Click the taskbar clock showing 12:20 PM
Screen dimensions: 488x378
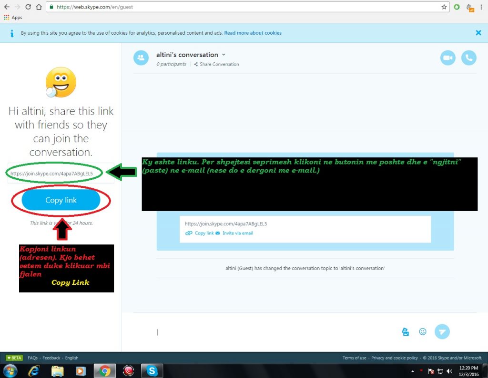point(468,371)
